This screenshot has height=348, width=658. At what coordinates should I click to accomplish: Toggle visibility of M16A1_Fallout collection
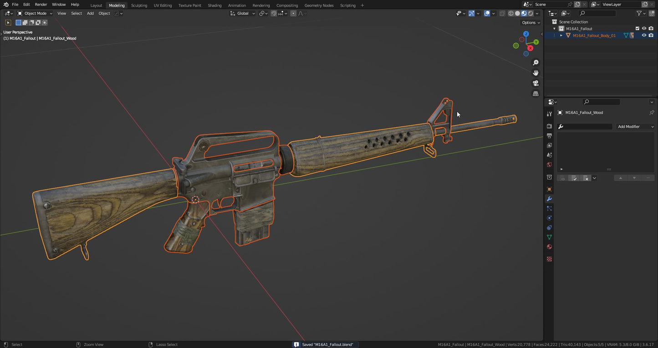644,28
